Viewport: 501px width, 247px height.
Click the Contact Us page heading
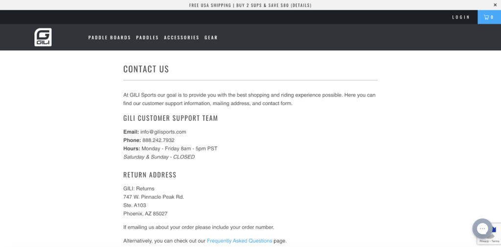[x=146, y=69]
